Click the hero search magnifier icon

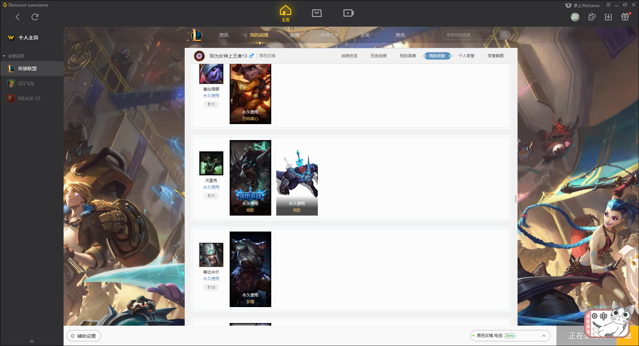click(505, 35)
